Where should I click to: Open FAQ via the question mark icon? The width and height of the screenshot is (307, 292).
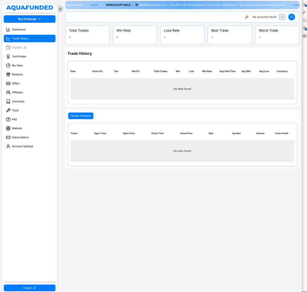8,119
